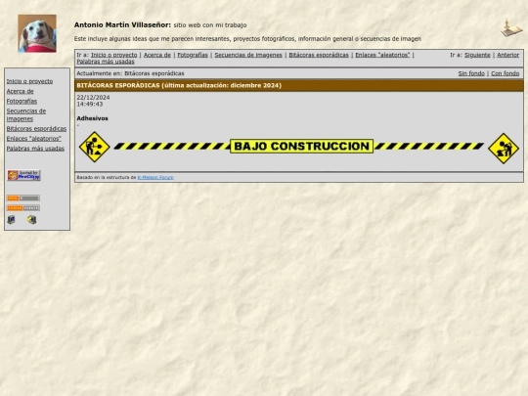The height and width of the screenshot is (396, 528).
Task: Click the construction worker sign right of the banner
Action: click(x=504, y=149)
